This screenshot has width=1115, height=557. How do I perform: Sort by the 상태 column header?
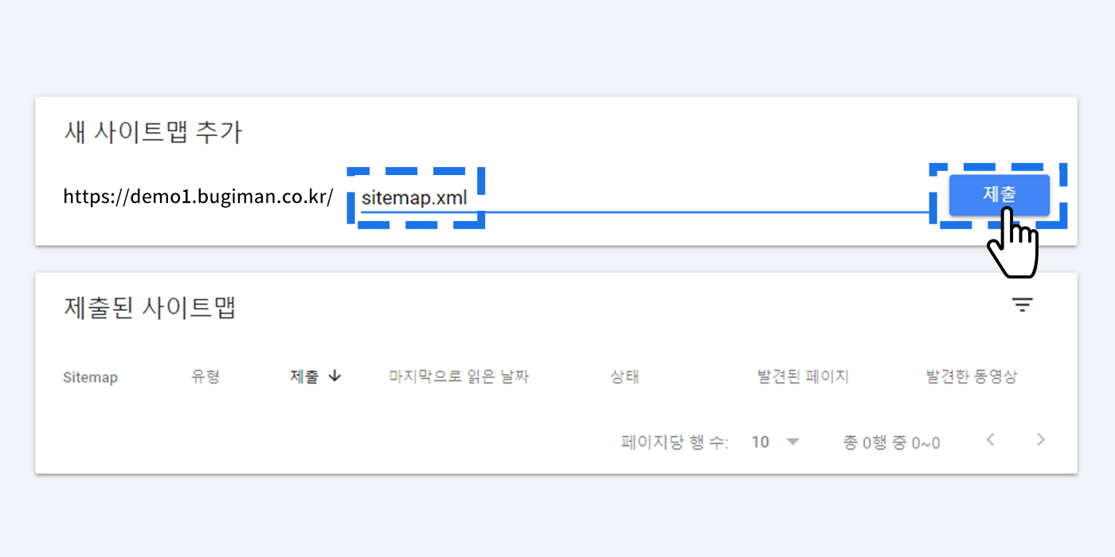[x=624, y=376]
